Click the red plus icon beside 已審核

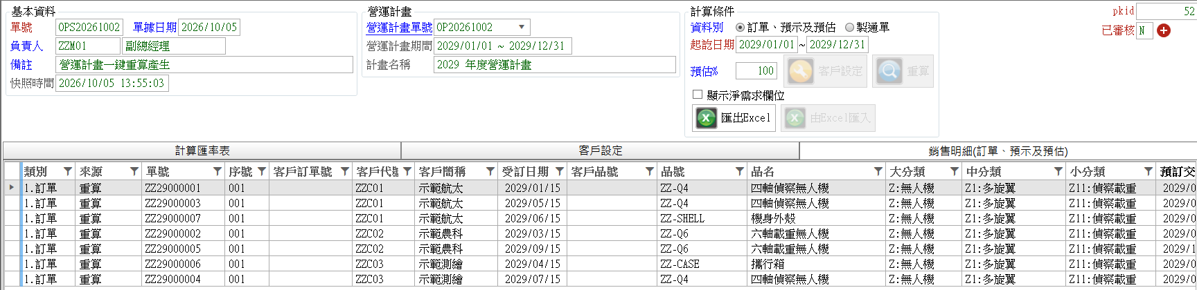click(x=1164, y=30)
